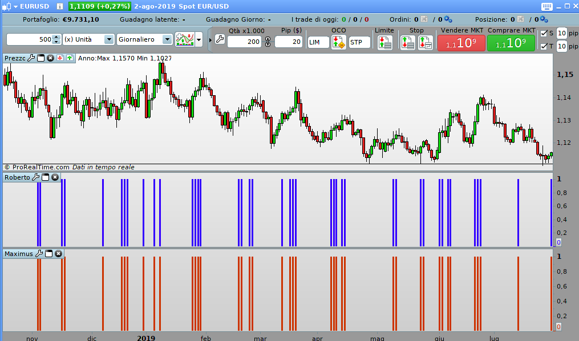Click the info icon next to EURUSD
Image resolution: width=579 pixels, height=341 pixels.
(x=60, y=6)
